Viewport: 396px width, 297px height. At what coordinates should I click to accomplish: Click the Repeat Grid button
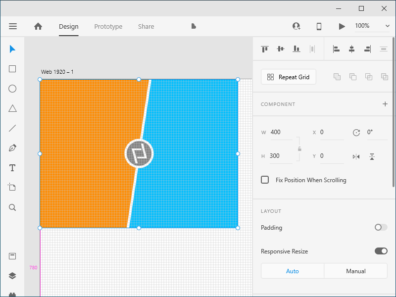[x=288, y=77]
